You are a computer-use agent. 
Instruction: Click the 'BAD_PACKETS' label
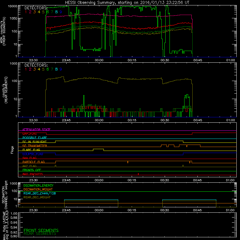coord(33,174)
